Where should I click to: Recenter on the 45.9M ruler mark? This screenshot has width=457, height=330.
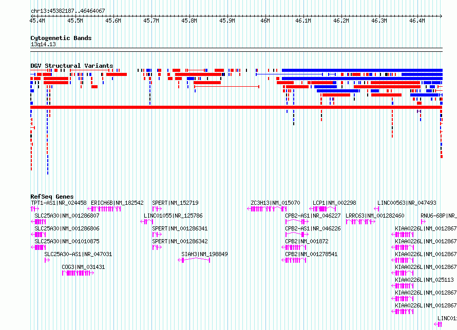tap(227, 21)
